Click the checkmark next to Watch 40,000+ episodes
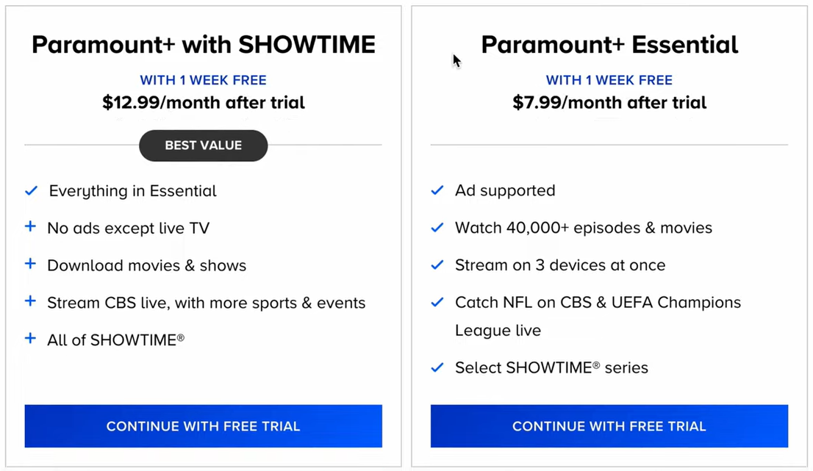Viewport: 813px width, 471px height. coord(437,228)
